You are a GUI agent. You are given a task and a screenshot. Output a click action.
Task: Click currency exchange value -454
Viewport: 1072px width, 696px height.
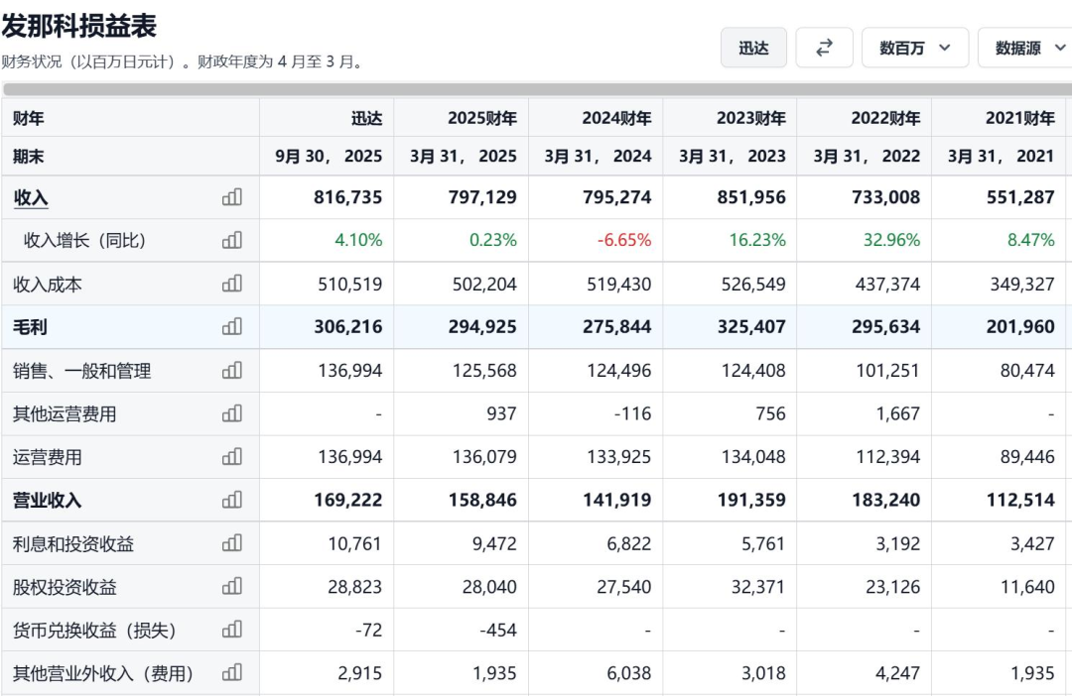point(497,629)
